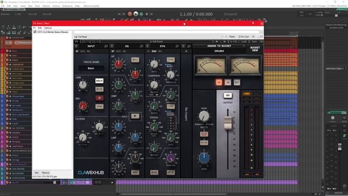Click the plugin Save button
Viewport: 348px width, 196px height.
click(254, 41)
